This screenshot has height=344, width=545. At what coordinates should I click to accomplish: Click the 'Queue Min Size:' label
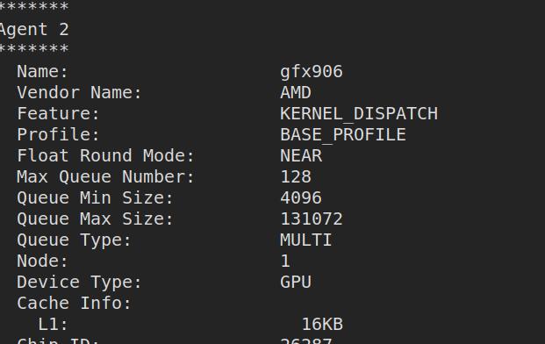coord(95,198)
